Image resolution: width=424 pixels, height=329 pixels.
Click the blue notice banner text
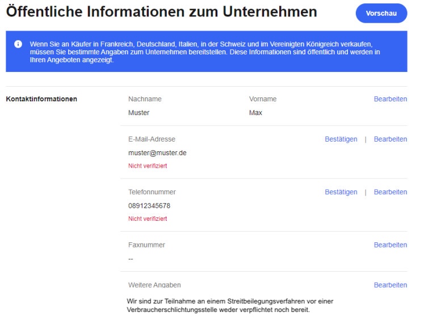pos(204,52)
